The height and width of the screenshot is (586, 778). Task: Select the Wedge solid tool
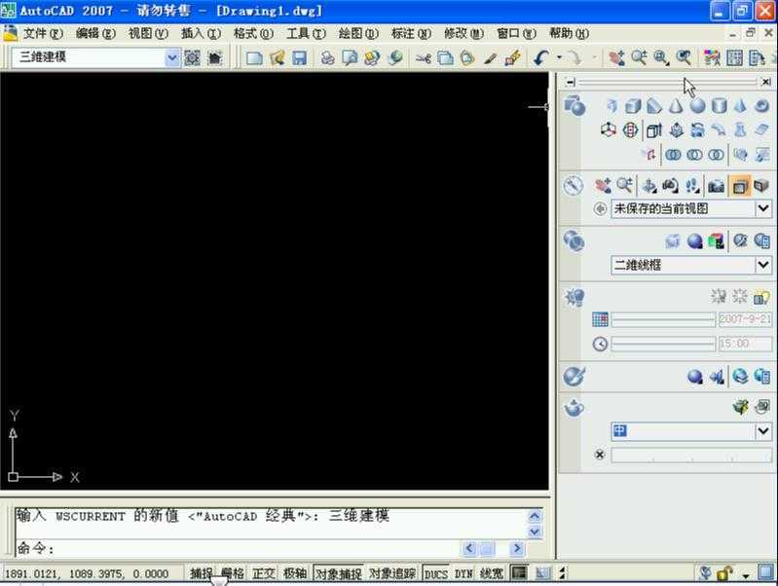[654, 106]
